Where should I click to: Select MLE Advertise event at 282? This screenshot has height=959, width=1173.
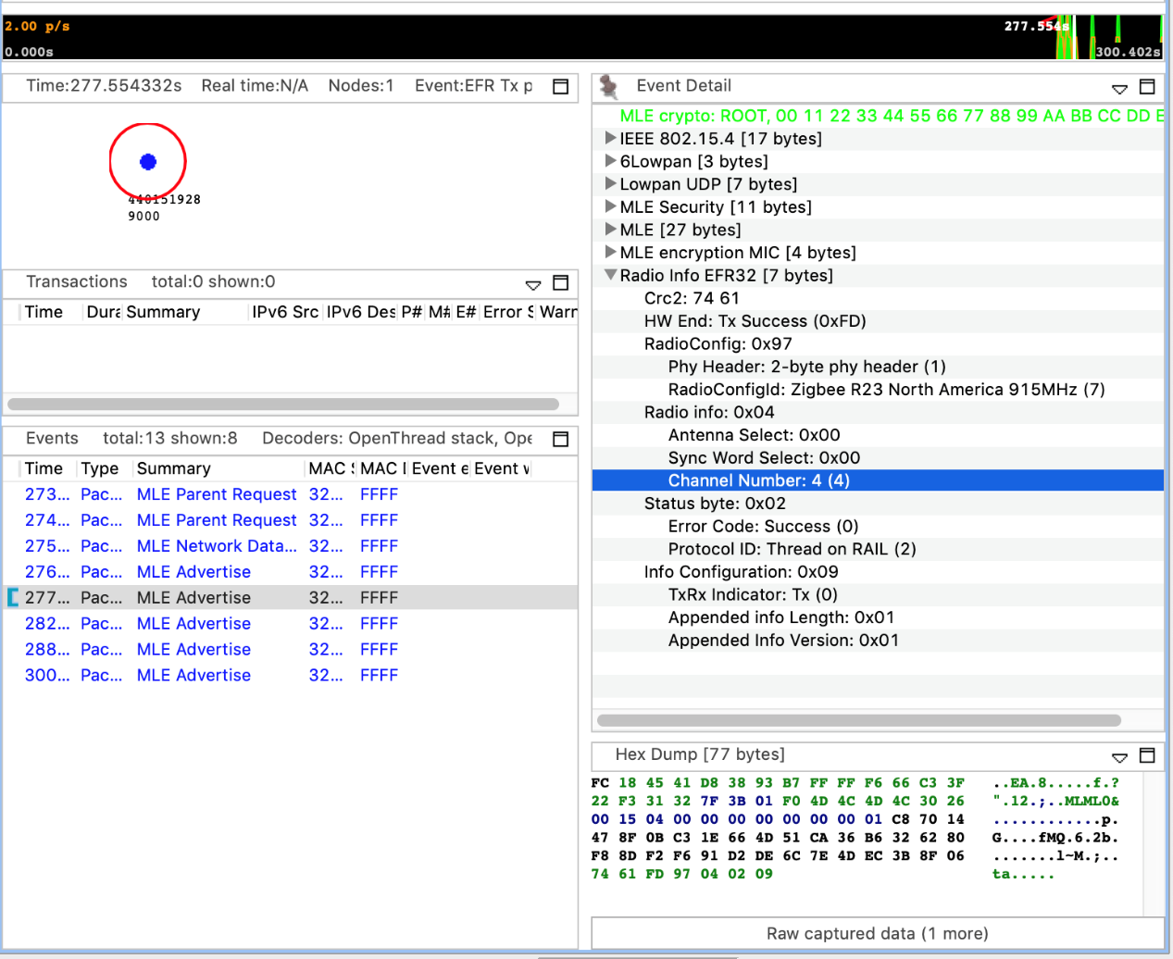point(291,624)
